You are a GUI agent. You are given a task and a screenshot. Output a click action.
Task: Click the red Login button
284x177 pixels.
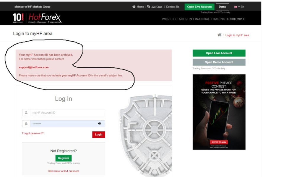coord(99,135)
